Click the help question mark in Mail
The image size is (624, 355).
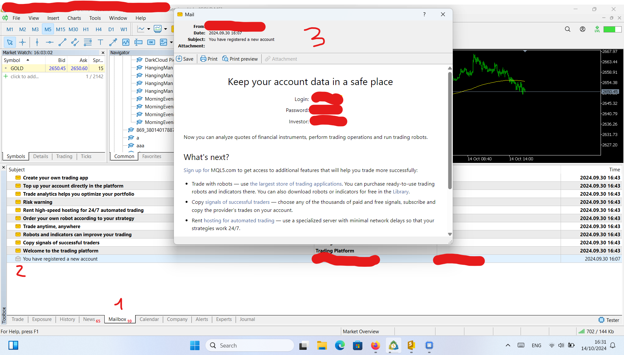pos(424,14)
